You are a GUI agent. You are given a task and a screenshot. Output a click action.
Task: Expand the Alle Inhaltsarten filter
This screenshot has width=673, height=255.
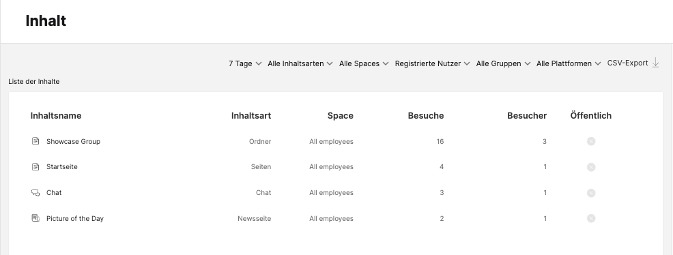point(300,63)
